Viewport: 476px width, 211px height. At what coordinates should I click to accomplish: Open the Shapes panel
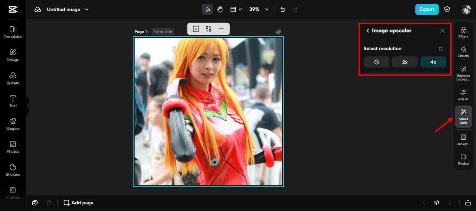point(13,124)
